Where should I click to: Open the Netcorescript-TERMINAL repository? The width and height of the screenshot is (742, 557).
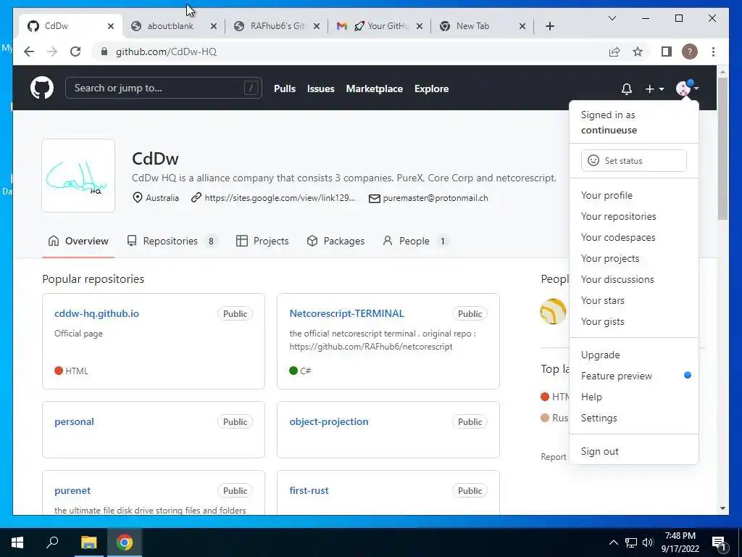346,313
